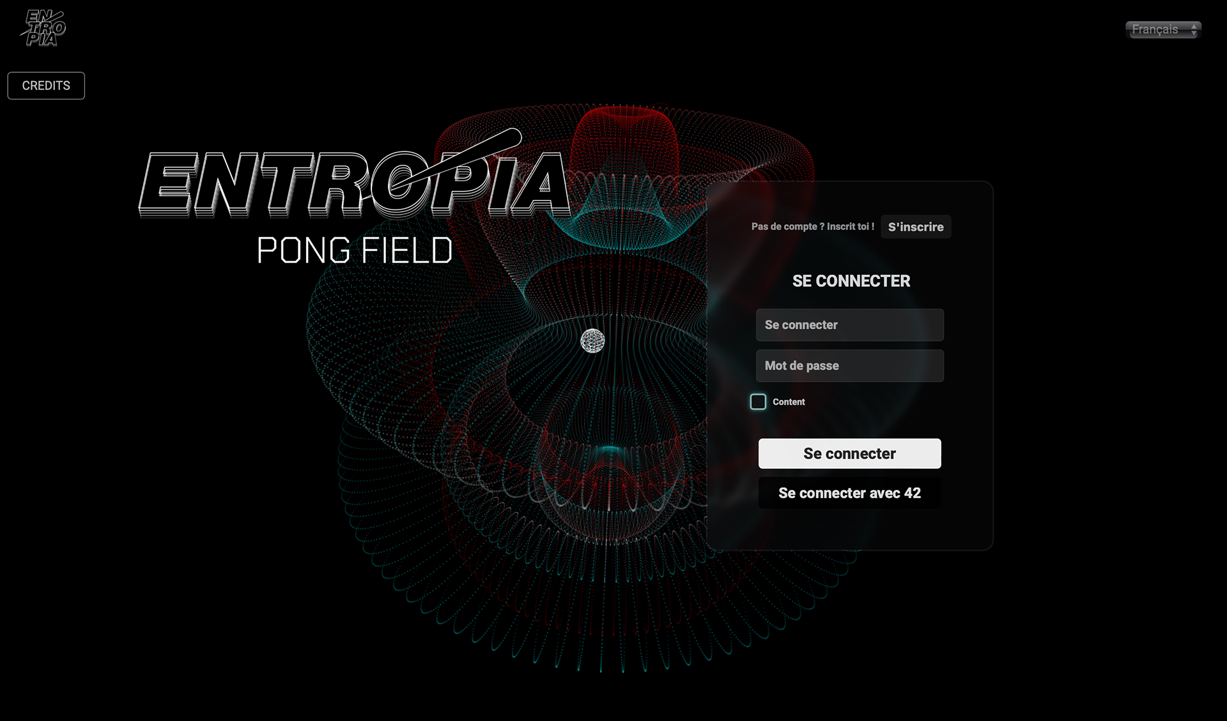Click the PONG FIELD subtitle text
The height and width of the screenshot is (721, 1227).
pyautogui.click(x=354, y=250)
